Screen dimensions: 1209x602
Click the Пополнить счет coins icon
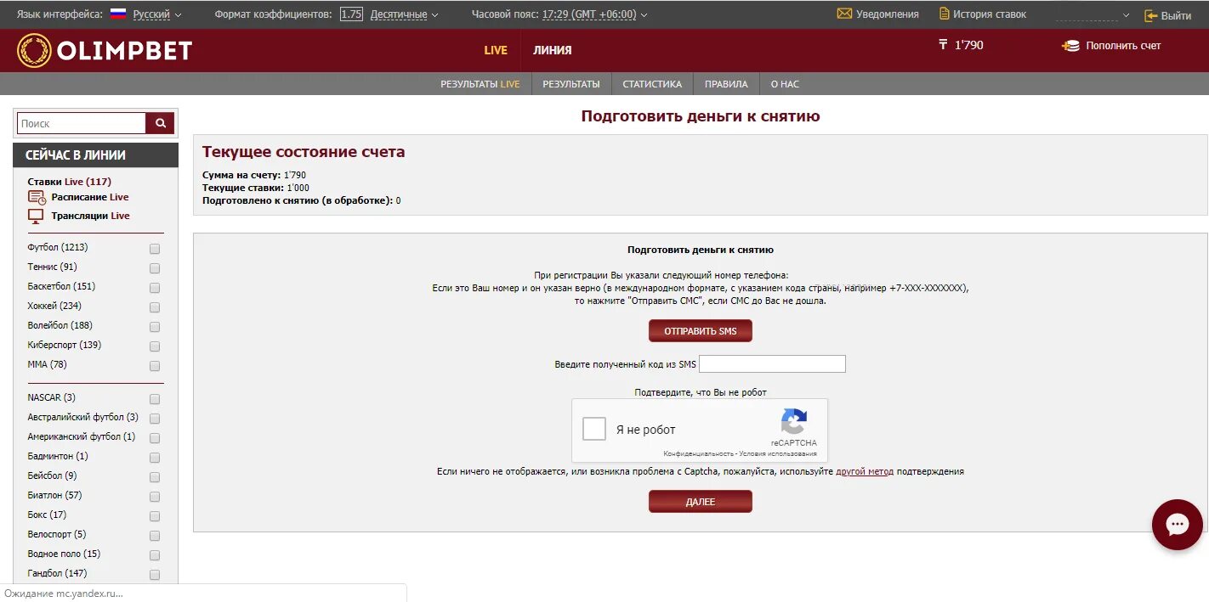1069,45
